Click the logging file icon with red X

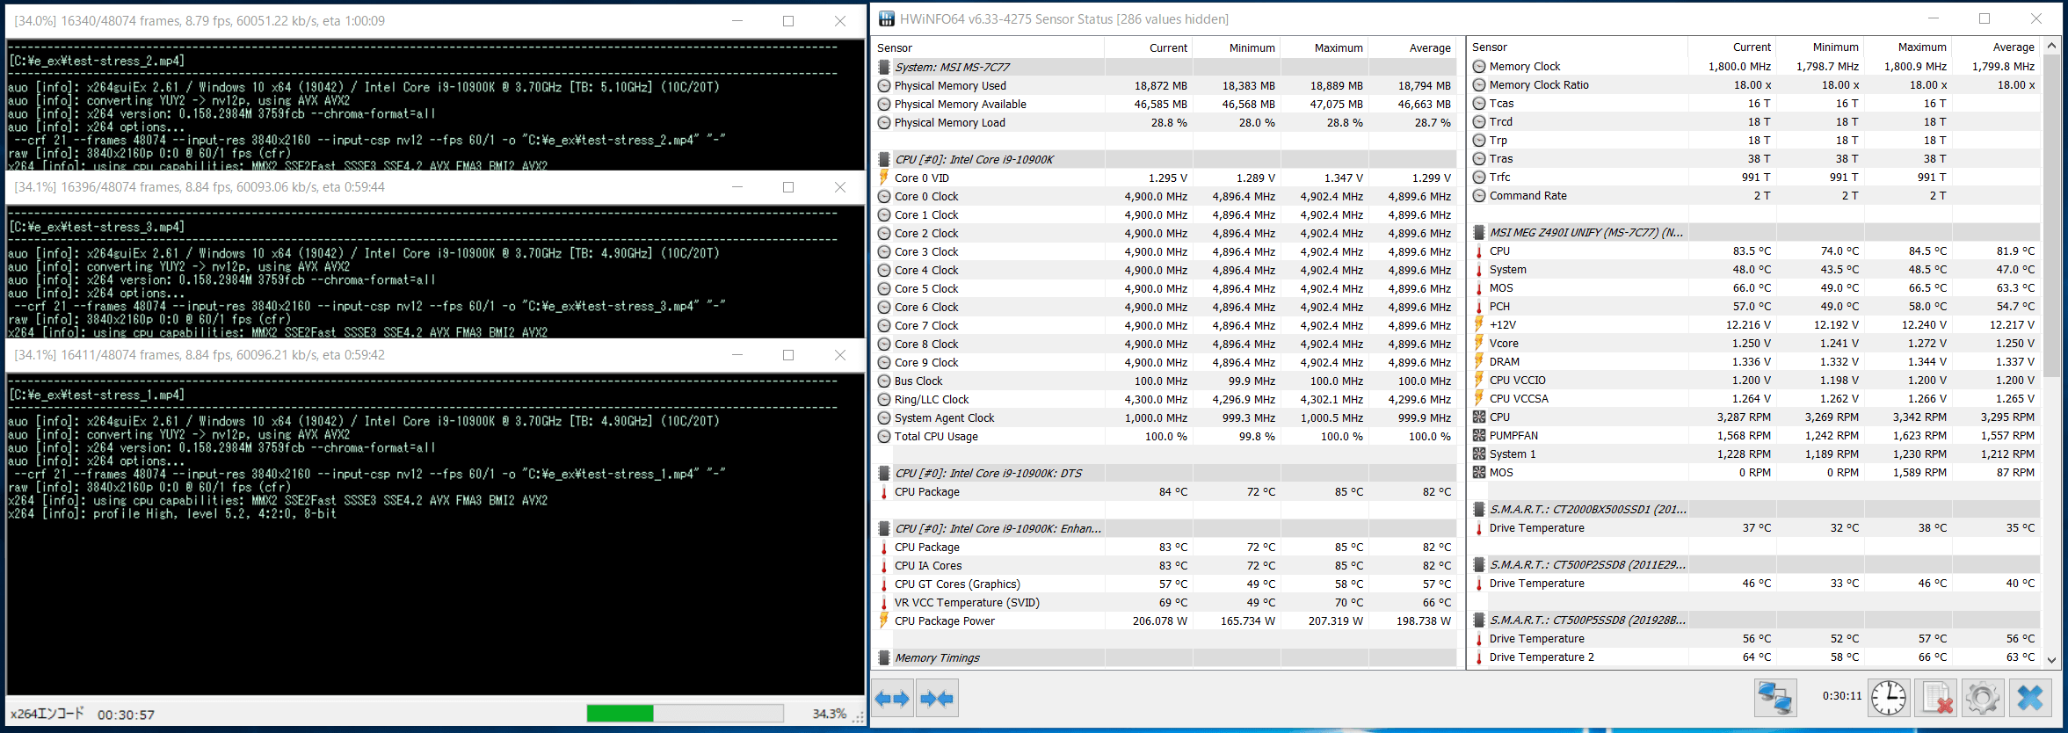[1936, 700]
